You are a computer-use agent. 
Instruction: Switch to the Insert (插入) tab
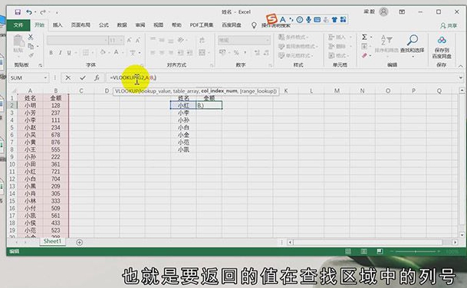pyautogui.click(x=58, y=25)
